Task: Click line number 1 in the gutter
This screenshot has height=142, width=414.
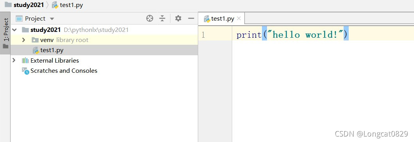Action: click(x=203, y=35)
